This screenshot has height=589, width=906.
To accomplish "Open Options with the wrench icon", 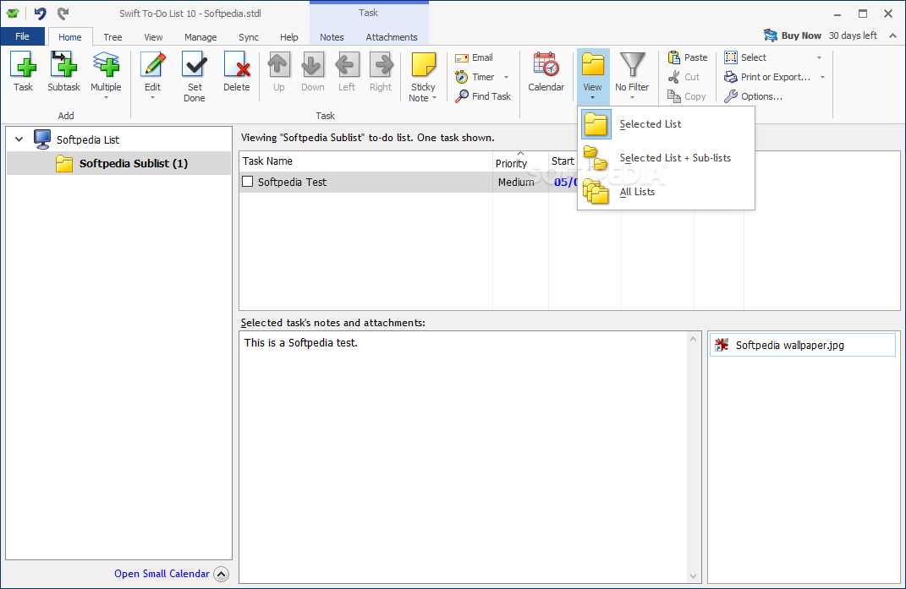I will 754,96.
